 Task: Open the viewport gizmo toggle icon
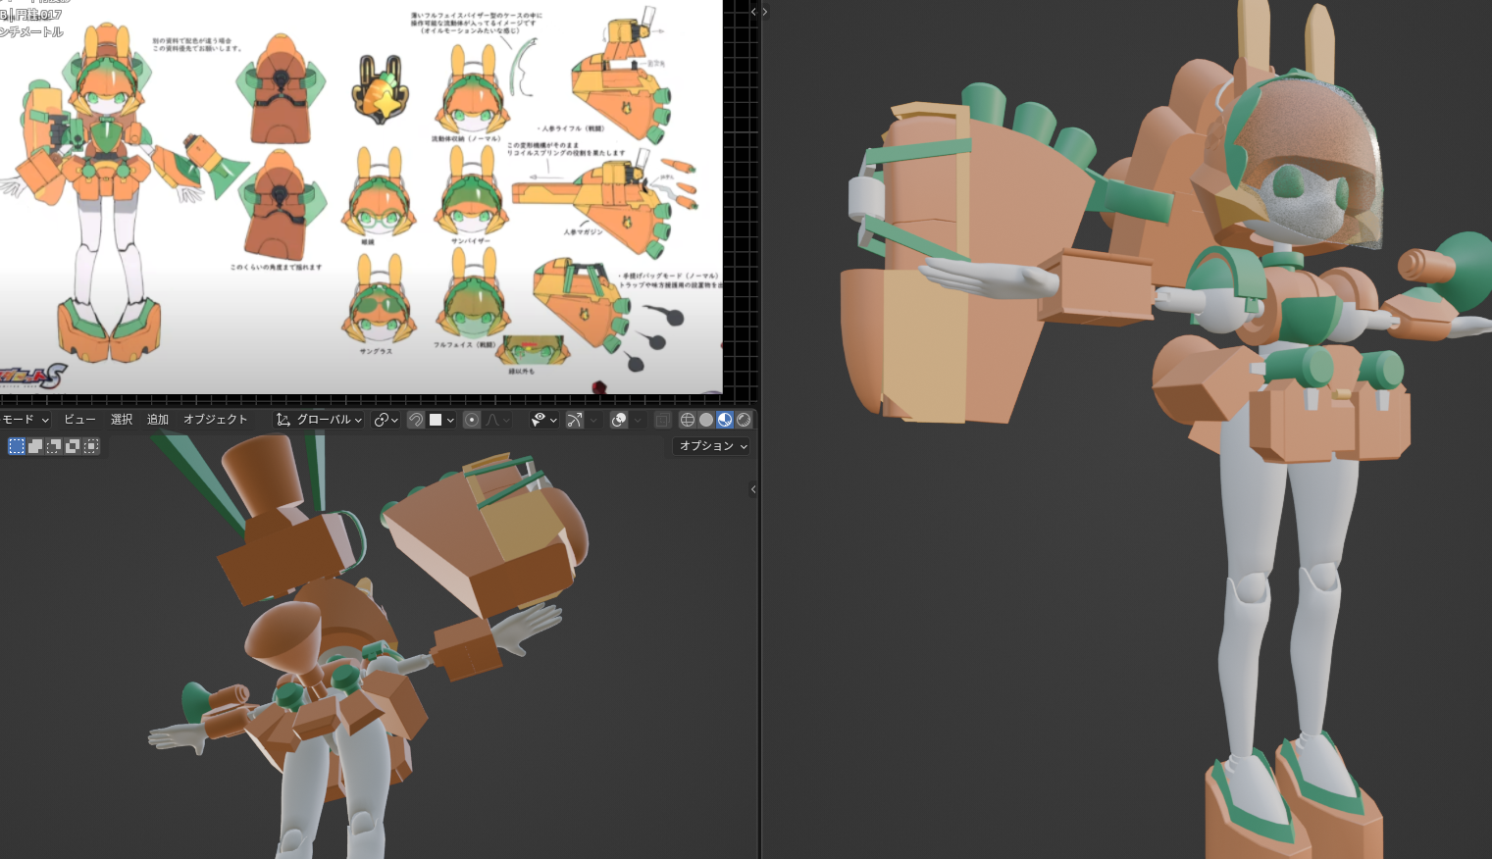575,420
